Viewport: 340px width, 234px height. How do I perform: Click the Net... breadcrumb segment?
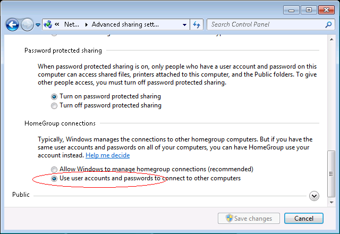click(72, 24)
